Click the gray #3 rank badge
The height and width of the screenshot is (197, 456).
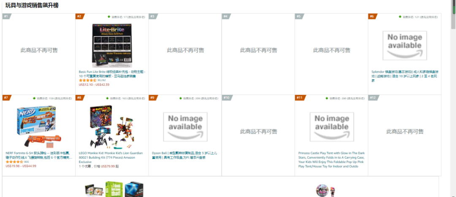[152, 16]
